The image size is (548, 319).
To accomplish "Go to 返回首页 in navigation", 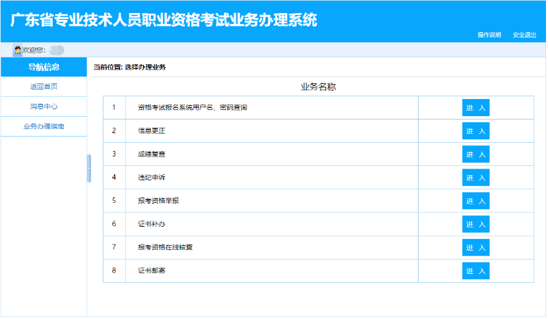I will pyautogui.click(x=44, y=87).
